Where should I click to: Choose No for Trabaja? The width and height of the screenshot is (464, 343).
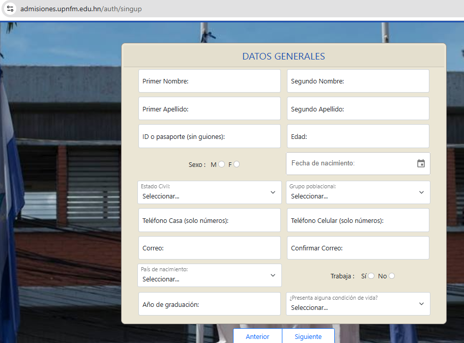tap(392, 276)
